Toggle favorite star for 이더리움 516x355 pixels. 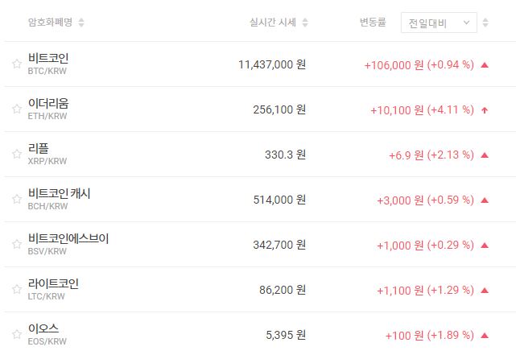16,109
